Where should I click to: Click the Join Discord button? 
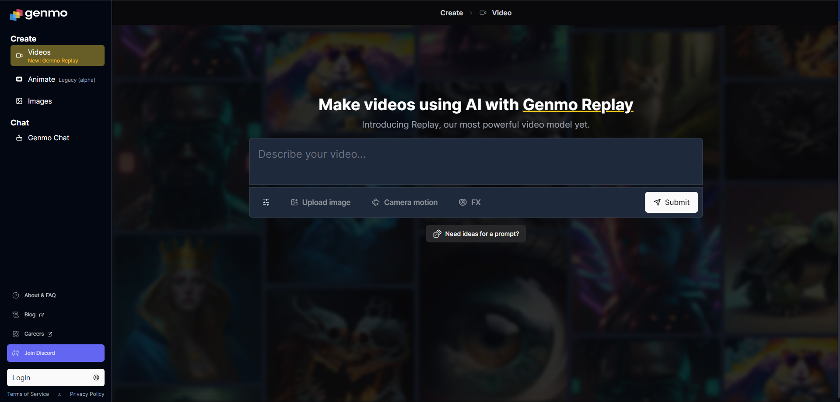(56, 353)
